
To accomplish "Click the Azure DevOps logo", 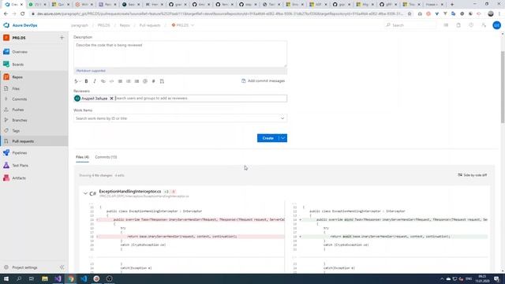I will pyautogui.click(x=21, y=25).
